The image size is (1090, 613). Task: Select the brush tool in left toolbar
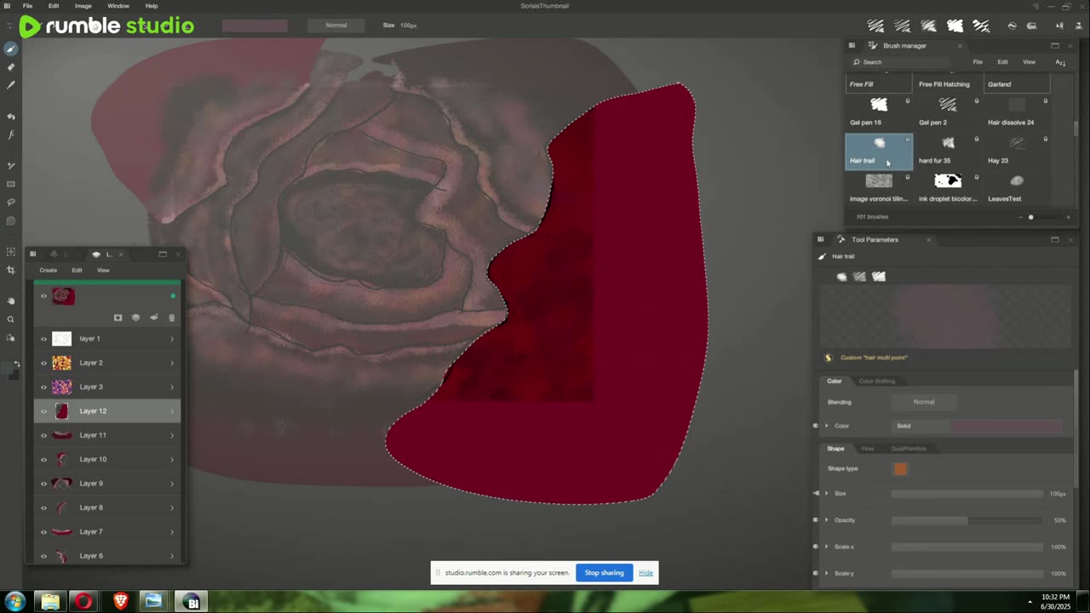pos(11,49)
